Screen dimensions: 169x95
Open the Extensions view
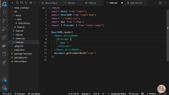coord(4,37)
